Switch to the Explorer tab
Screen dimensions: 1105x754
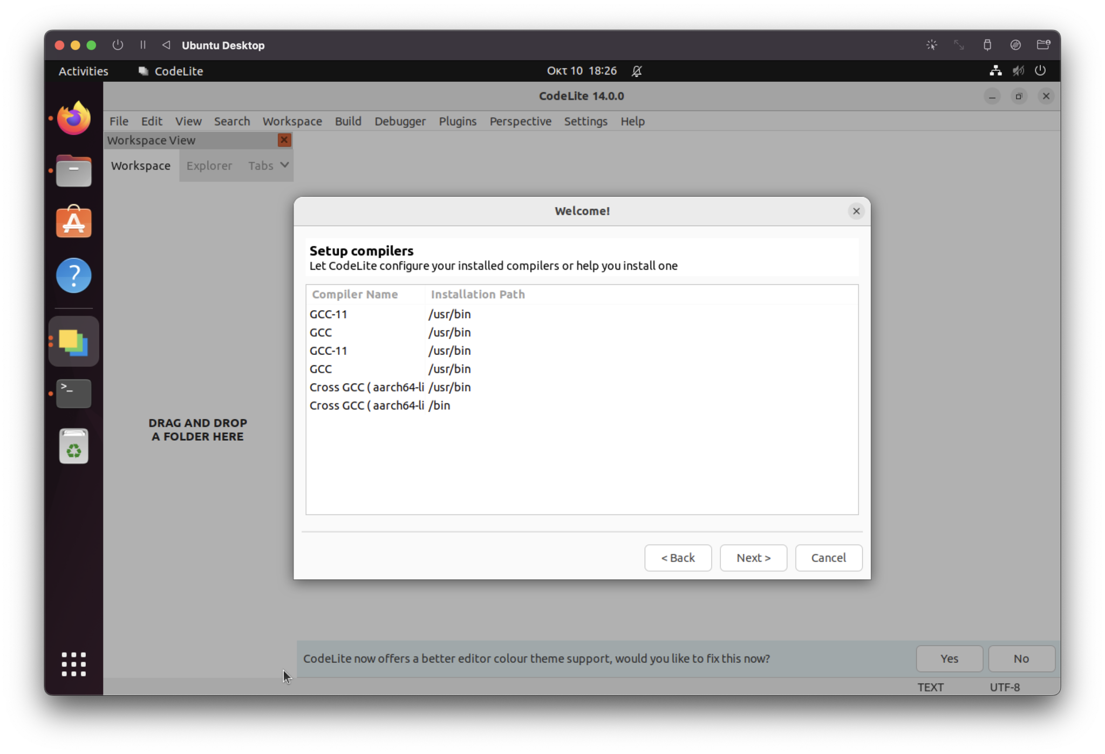[209, 166]
